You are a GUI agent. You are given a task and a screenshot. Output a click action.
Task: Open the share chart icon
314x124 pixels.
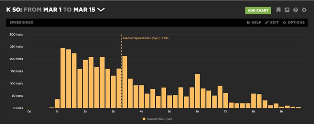[287, 10]
